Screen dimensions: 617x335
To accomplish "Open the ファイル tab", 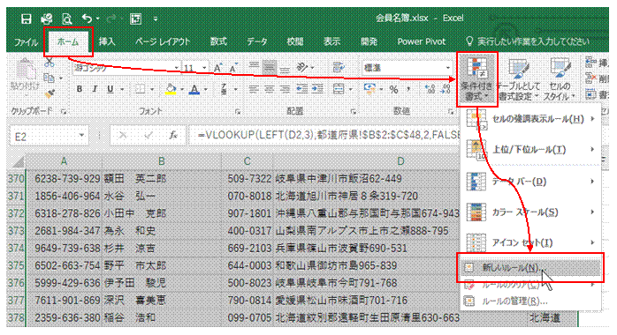I will tap(26, 41).
